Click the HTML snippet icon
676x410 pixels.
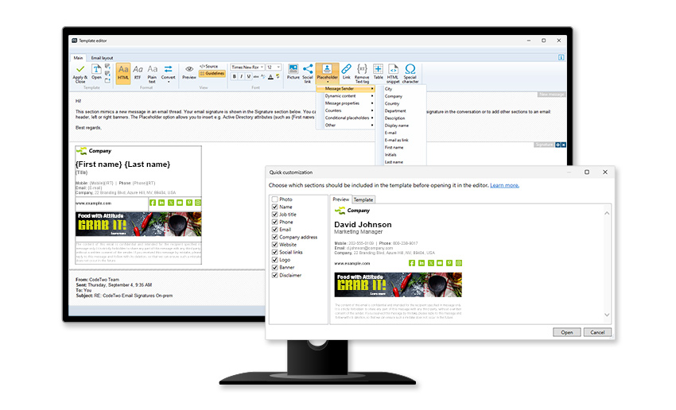pyautogui.click(x=393, y=70)
